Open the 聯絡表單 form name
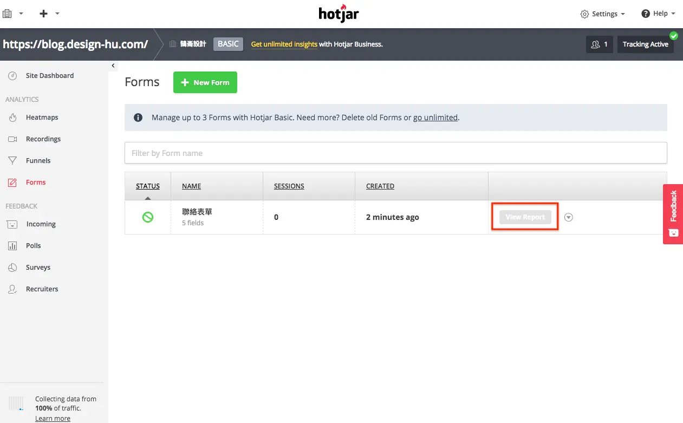The height and width of the screenshot is (423, 683). click(197, 212)
